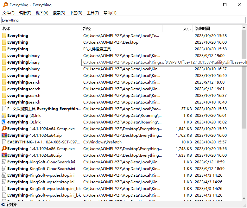Viewport: 247px width, 208px height.
Task: Click the scrollbar up arrow
Action: point(244,28)
